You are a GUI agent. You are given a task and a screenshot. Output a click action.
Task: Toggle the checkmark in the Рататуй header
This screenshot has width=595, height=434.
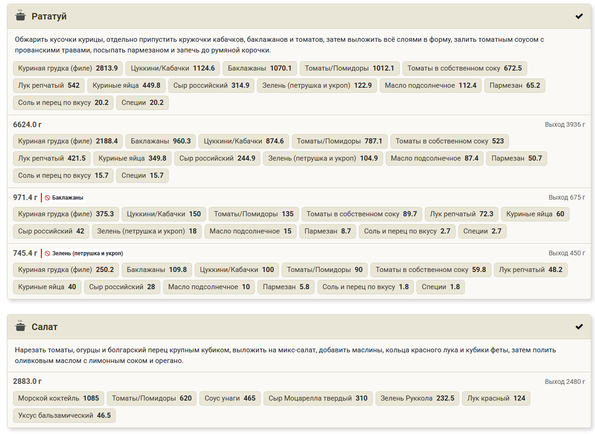pos(579,16)
